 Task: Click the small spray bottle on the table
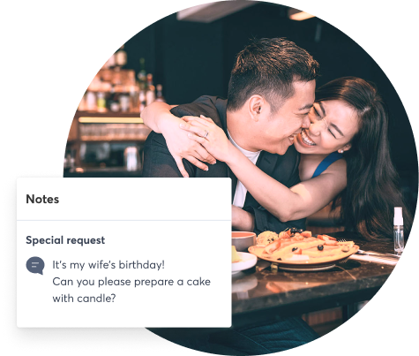point(399,231)
